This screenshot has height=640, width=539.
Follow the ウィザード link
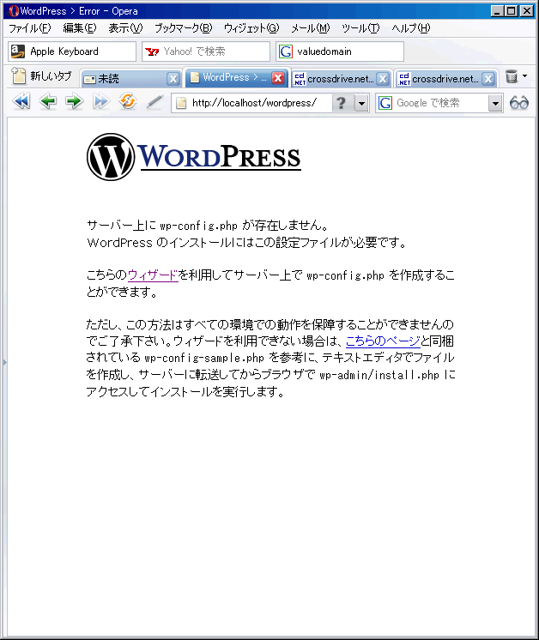click(x=153, y=275)
